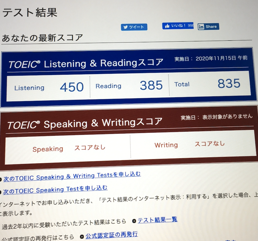Open the 公式認定証の再発行 link

point(112,235)
